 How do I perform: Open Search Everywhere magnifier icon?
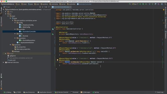(165, 4)
